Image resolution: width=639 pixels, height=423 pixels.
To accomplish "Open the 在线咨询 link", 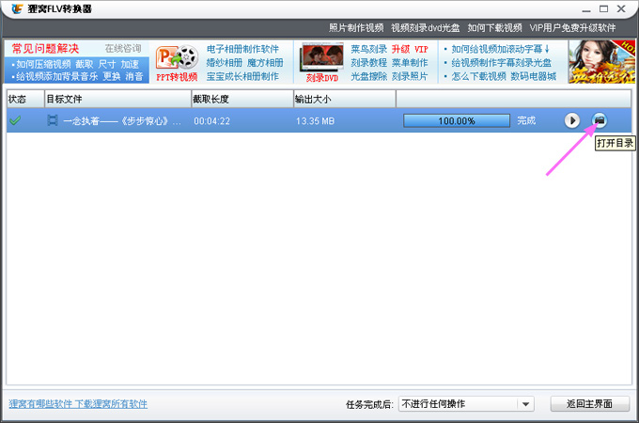I will coord(123,49).
